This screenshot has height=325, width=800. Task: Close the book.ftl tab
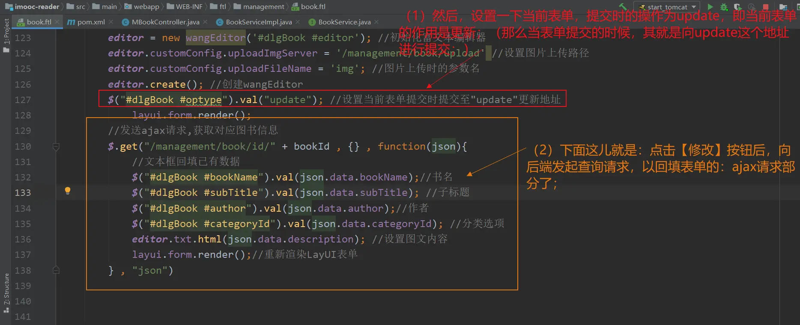click(x=57, y=22)
